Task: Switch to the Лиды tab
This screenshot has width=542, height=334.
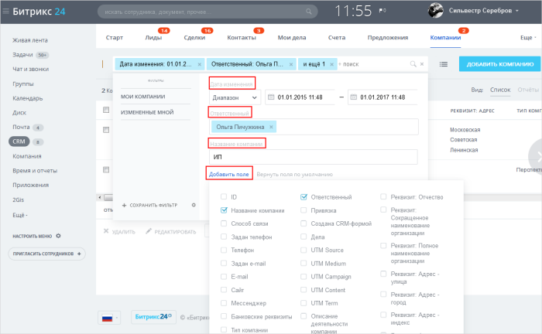Action: click(x=153, y=38)
